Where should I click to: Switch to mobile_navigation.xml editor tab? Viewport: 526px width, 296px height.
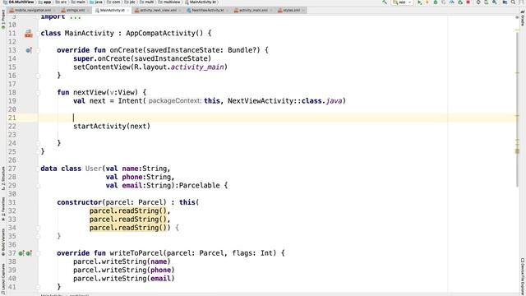pos(33,11)
